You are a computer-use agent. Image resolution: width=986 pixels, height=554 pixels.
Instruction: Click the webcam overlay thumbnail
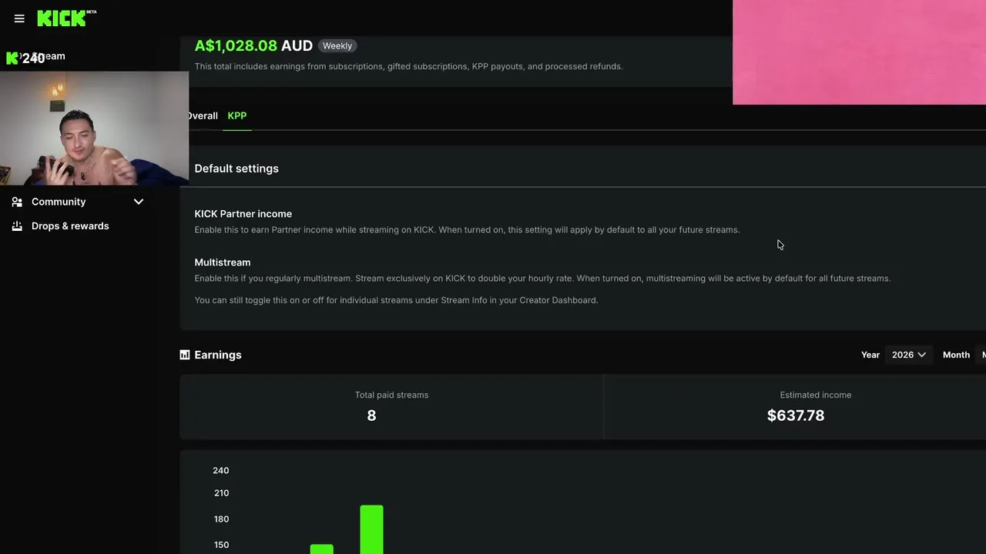94,128
